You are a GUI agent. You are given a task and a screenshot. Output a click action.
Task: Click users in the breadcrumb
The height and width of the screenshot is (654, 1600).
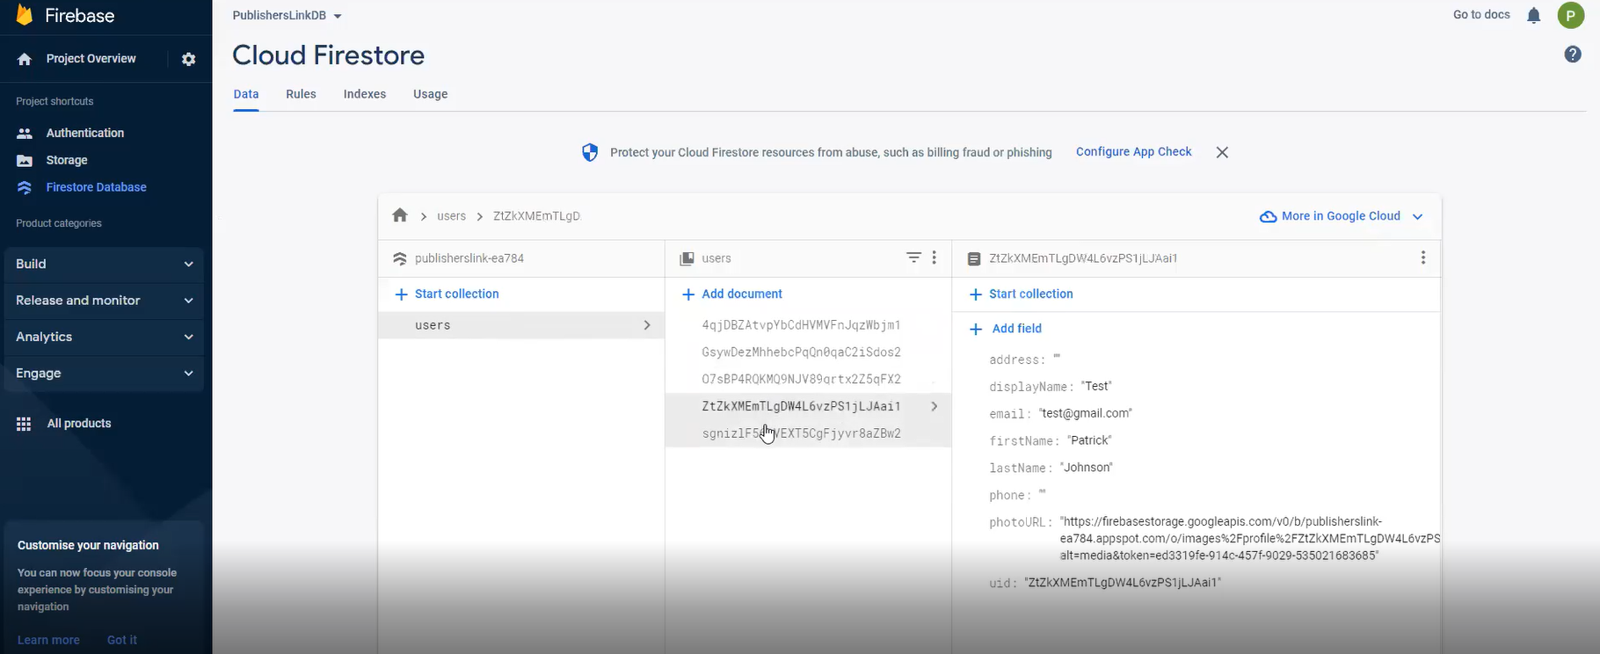(x=452, y=216)
